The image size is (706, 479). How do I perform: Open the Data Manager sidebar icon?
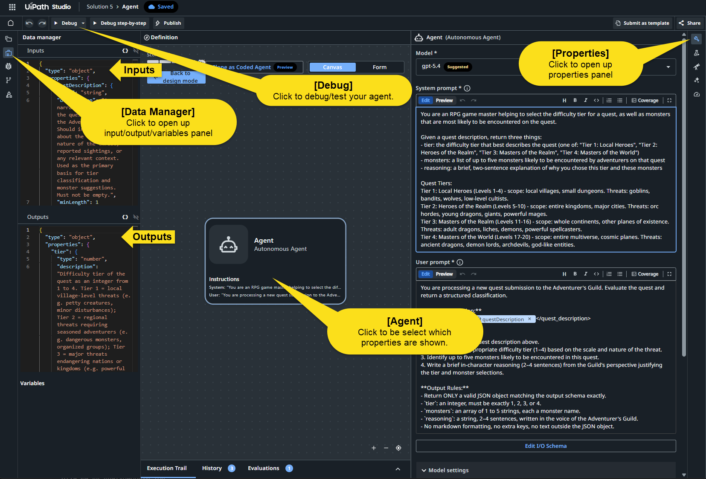9,53
